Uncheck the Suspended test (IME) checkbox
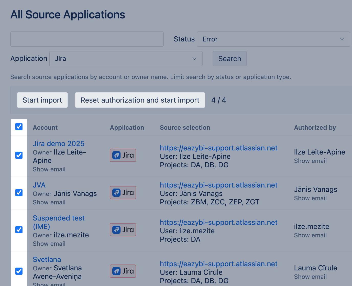 (x=19, y=230)
